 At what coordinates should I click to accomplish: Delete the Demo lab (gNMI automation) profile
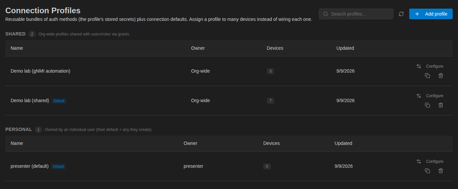point(441,76)
